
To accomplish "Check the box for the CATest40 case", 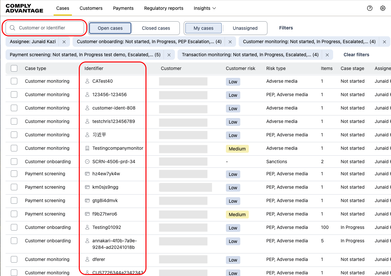I will tap(14, 81).
